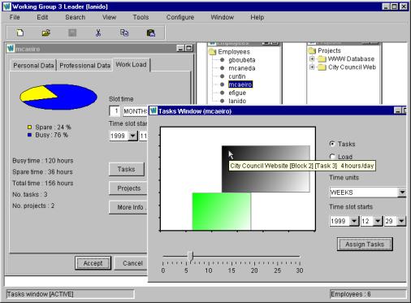
Task: Click the City Council Web folder icon
Action: [x=322, y=67]
